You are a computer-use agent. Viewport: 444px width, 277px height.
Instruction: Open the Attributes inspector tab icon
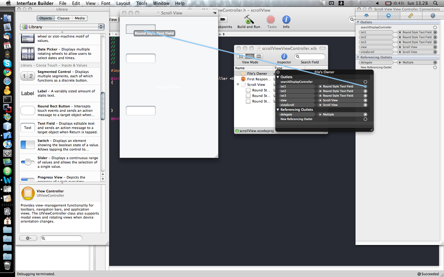(x=366, y=15)
